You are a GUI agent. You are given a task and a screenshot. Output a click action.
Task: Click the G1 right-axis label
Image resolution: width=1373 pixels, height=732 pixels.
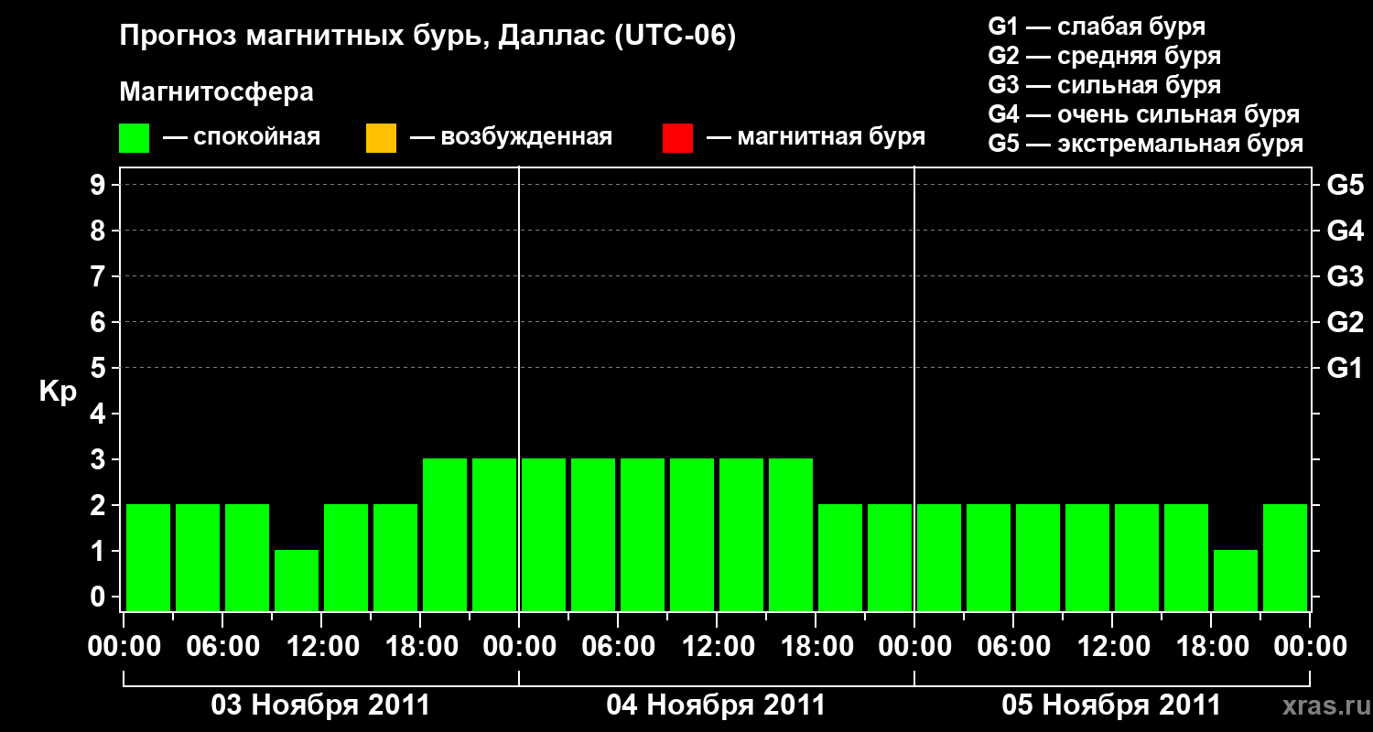(1345, 368)
